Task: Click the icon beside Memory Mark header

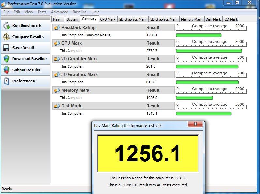Action: click(x=57, y=90)
